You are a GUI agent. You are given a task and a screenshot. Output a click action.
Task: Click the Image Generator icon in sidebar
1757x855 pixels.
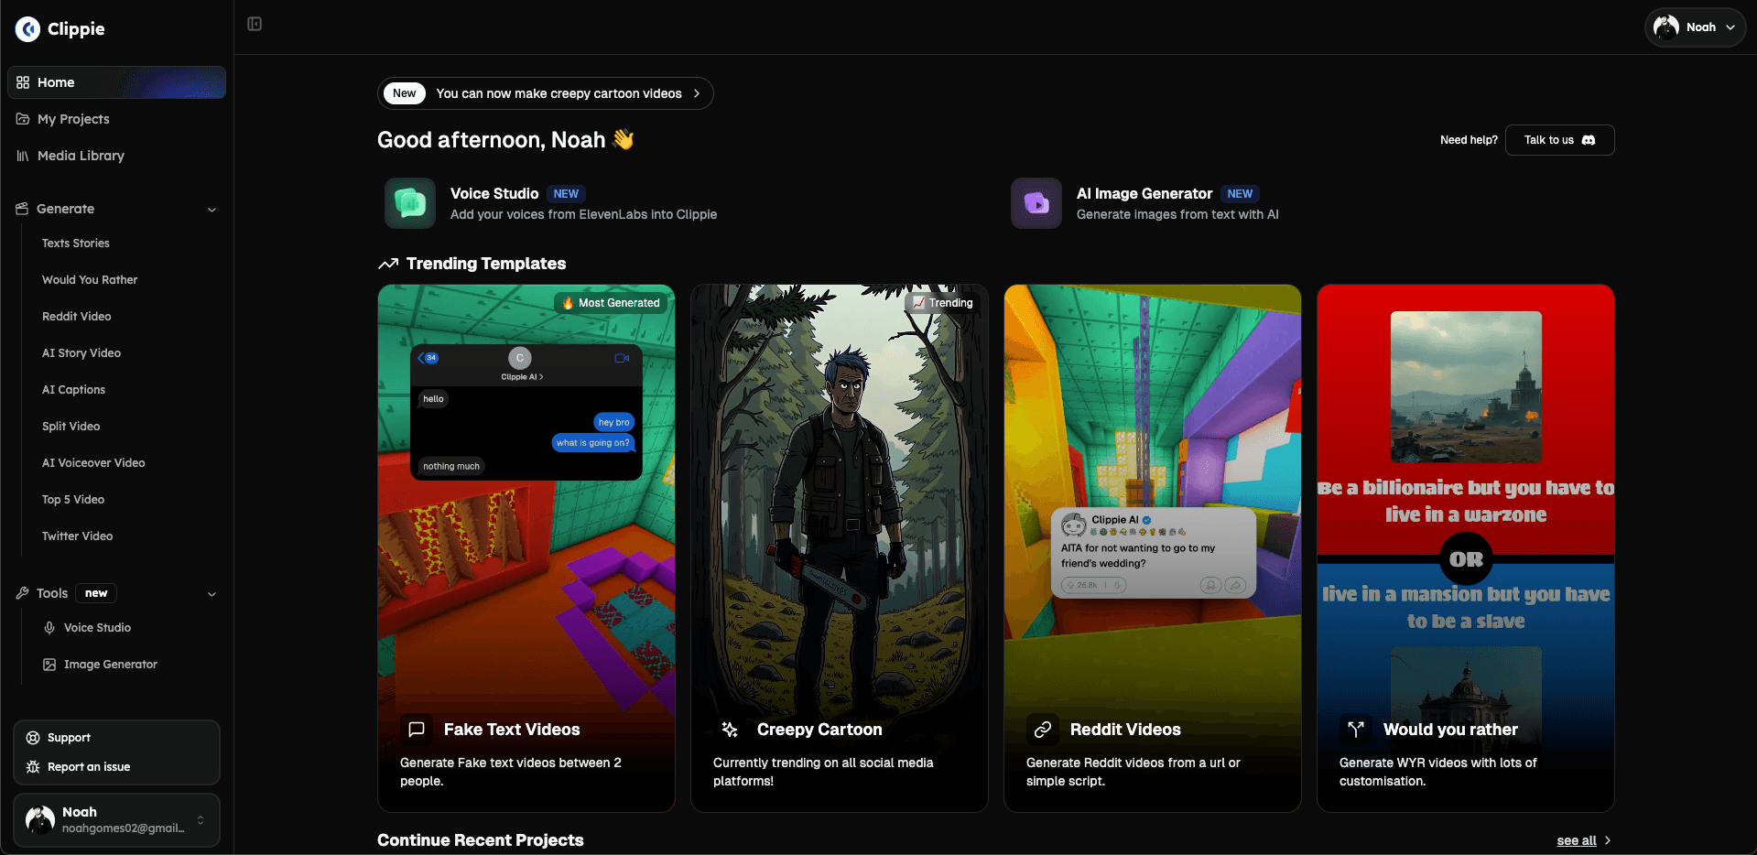pos(49,665)
